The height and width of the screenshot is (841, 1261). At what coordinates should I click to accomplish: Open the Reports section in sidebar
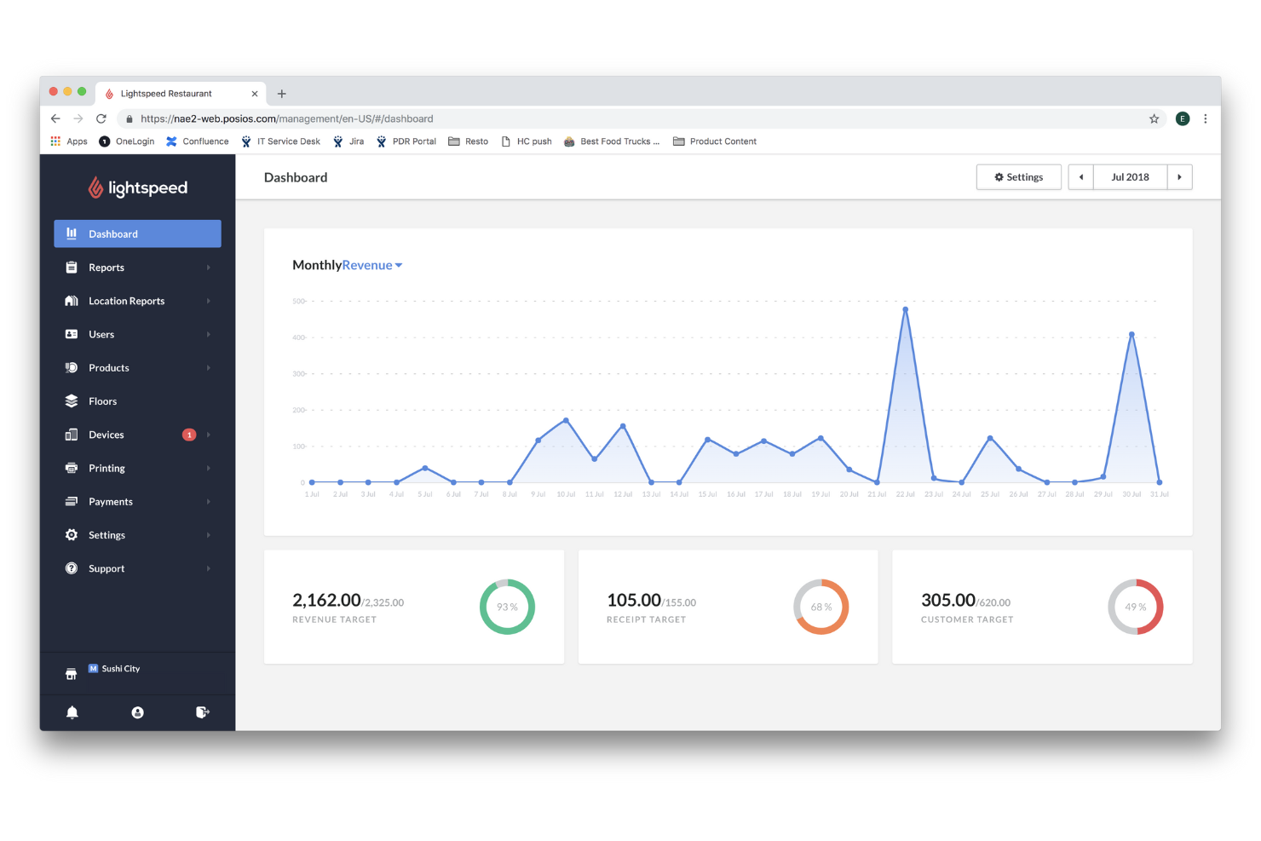107,267
